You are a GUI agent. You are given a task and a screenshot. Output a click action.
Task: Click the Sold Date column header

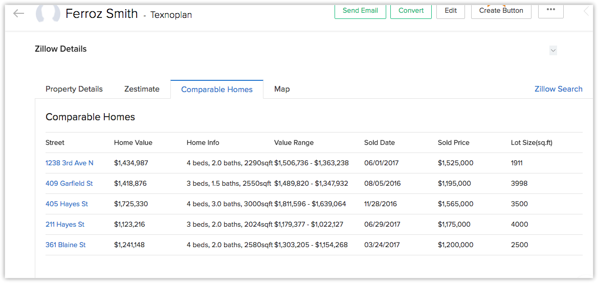pos(380,143)
